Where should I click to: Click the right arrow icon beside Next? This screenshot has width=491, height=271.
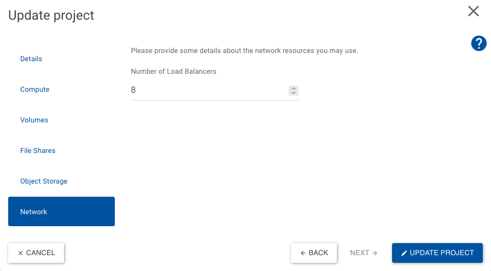pos(375,253)
